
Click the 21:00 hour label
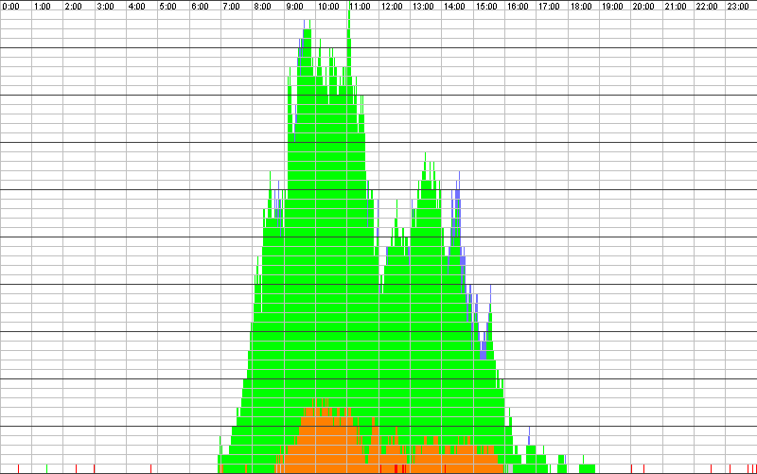(676, 7)
